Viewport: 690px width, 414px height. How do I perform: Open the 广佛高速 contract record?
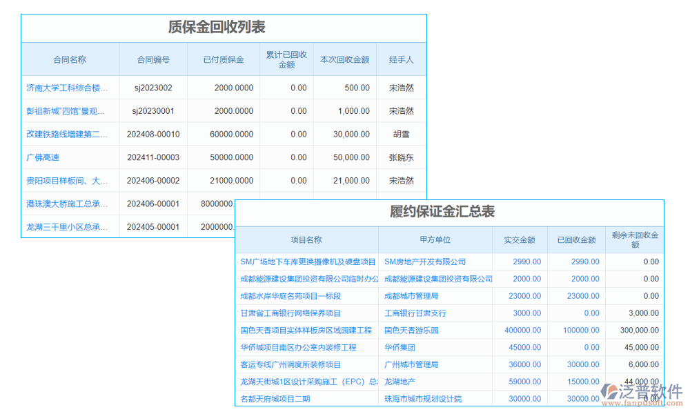tap(43, 157)
